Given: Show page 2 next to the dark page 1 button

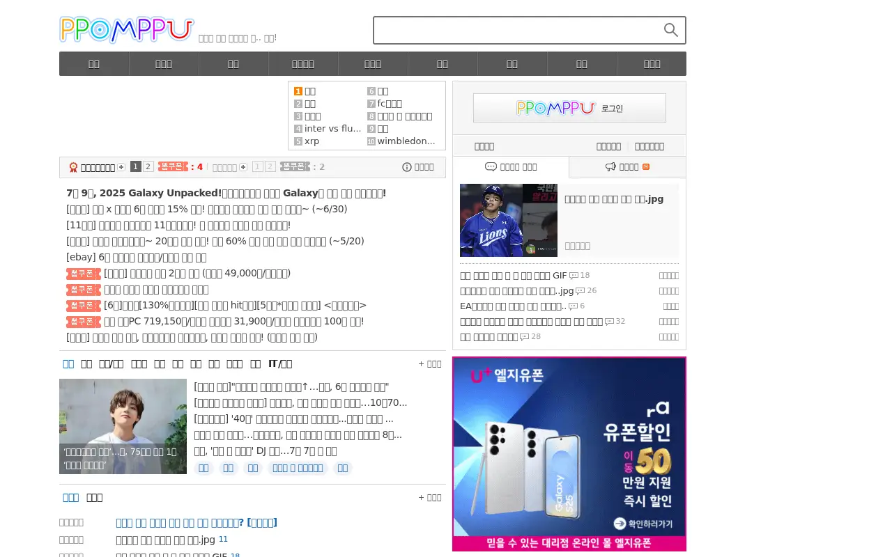Looking at the screenshot, I should pos(148,166).
